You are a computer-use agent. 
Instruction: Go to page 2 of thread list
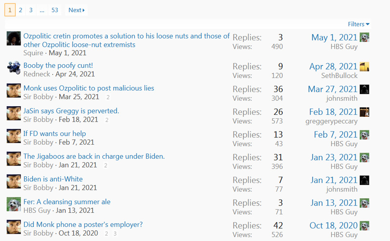pos(21,10)
